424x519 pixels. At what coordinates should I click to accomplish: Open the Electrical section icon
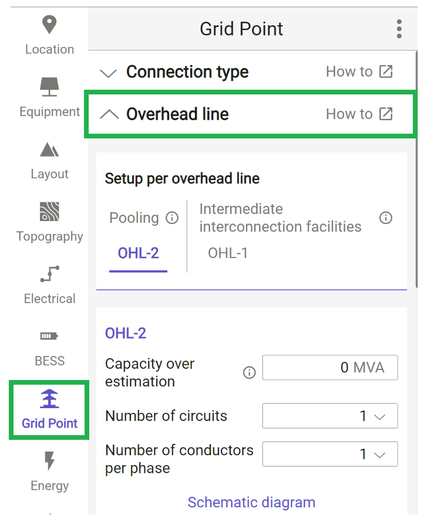(x=49, y=274)
